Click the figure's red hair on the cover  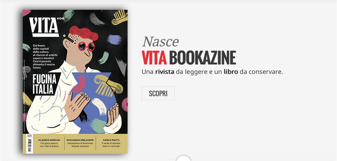pos(84,33)
